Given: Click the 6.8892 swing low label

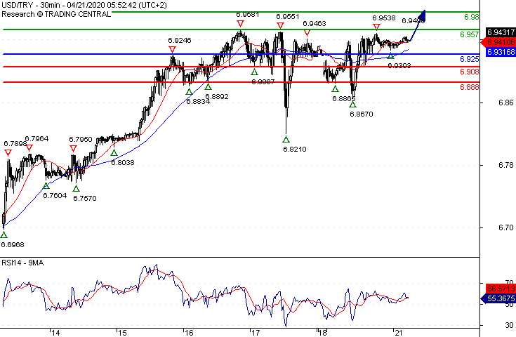Looking at the screenshot, I should pos(216,97).
